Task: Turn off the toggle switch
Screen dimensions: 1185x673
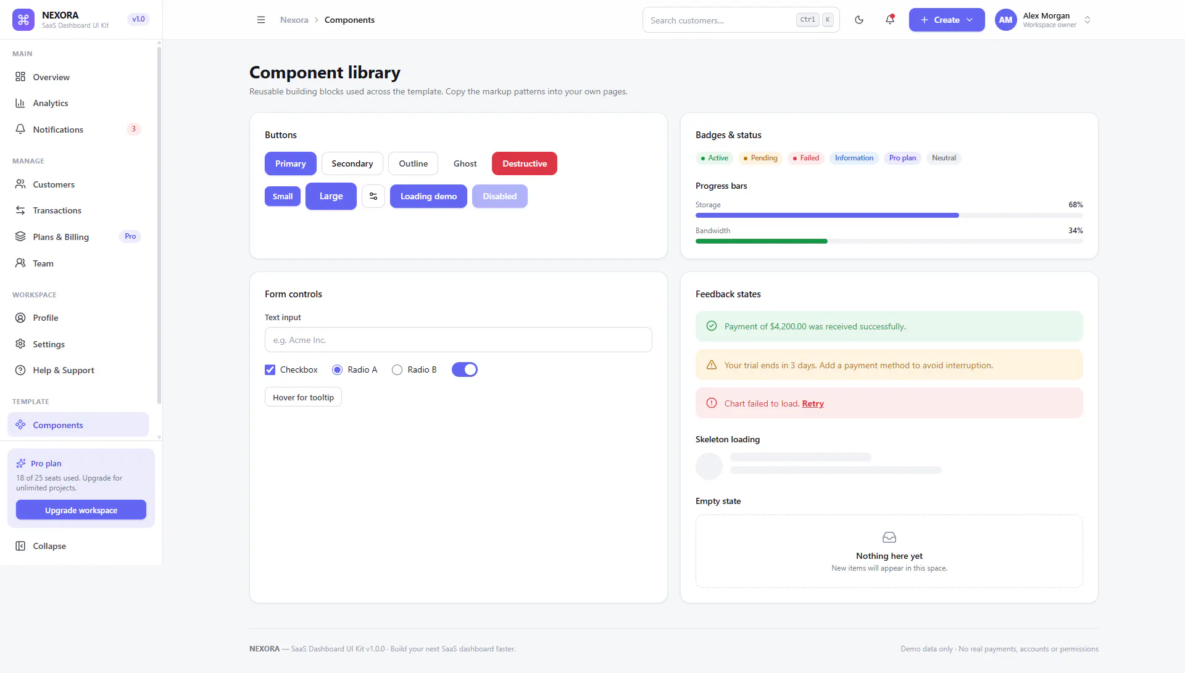Action: (465, 370)
